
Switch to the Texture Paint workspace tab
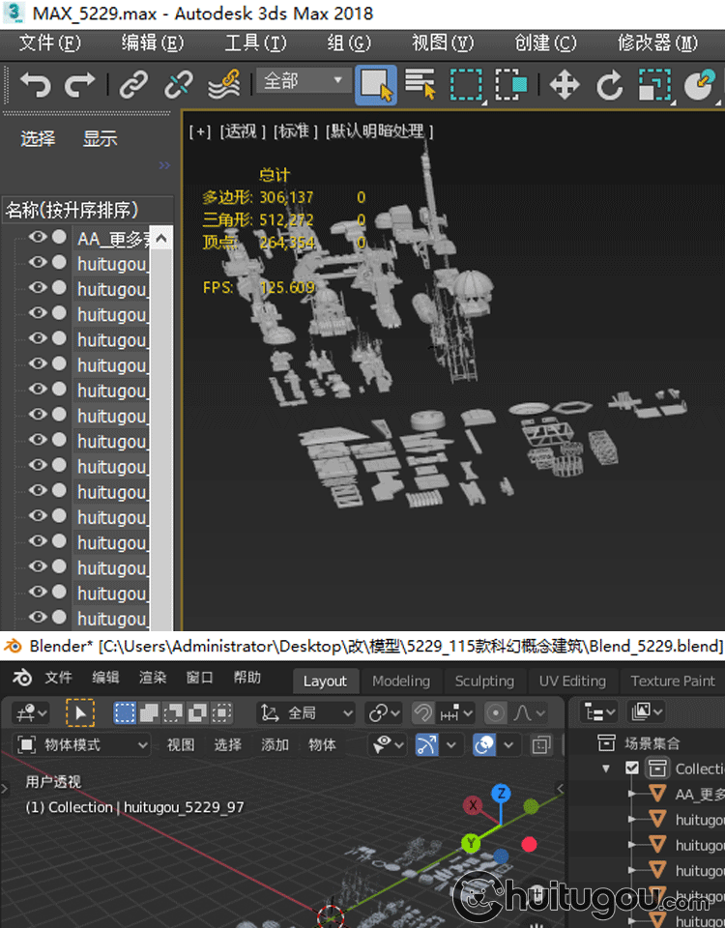673,681
